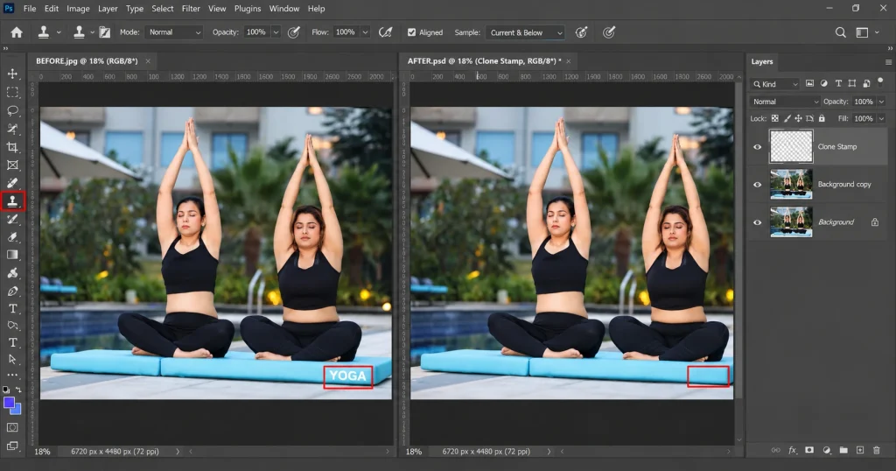Image resolution: width=896 pixels, height=471 pixels.
Task: Add a layer style with fx icon
Action: click(792, 450)
